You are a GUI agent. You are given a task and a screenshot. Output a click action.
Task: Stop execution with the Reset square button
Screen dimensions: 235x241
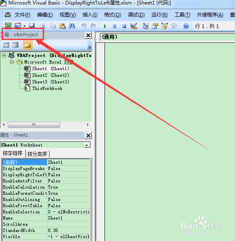(x=124, y=26)
